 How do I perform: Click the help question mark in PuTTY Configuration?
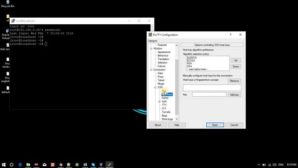pyautogui.click(x=230, y=35)
